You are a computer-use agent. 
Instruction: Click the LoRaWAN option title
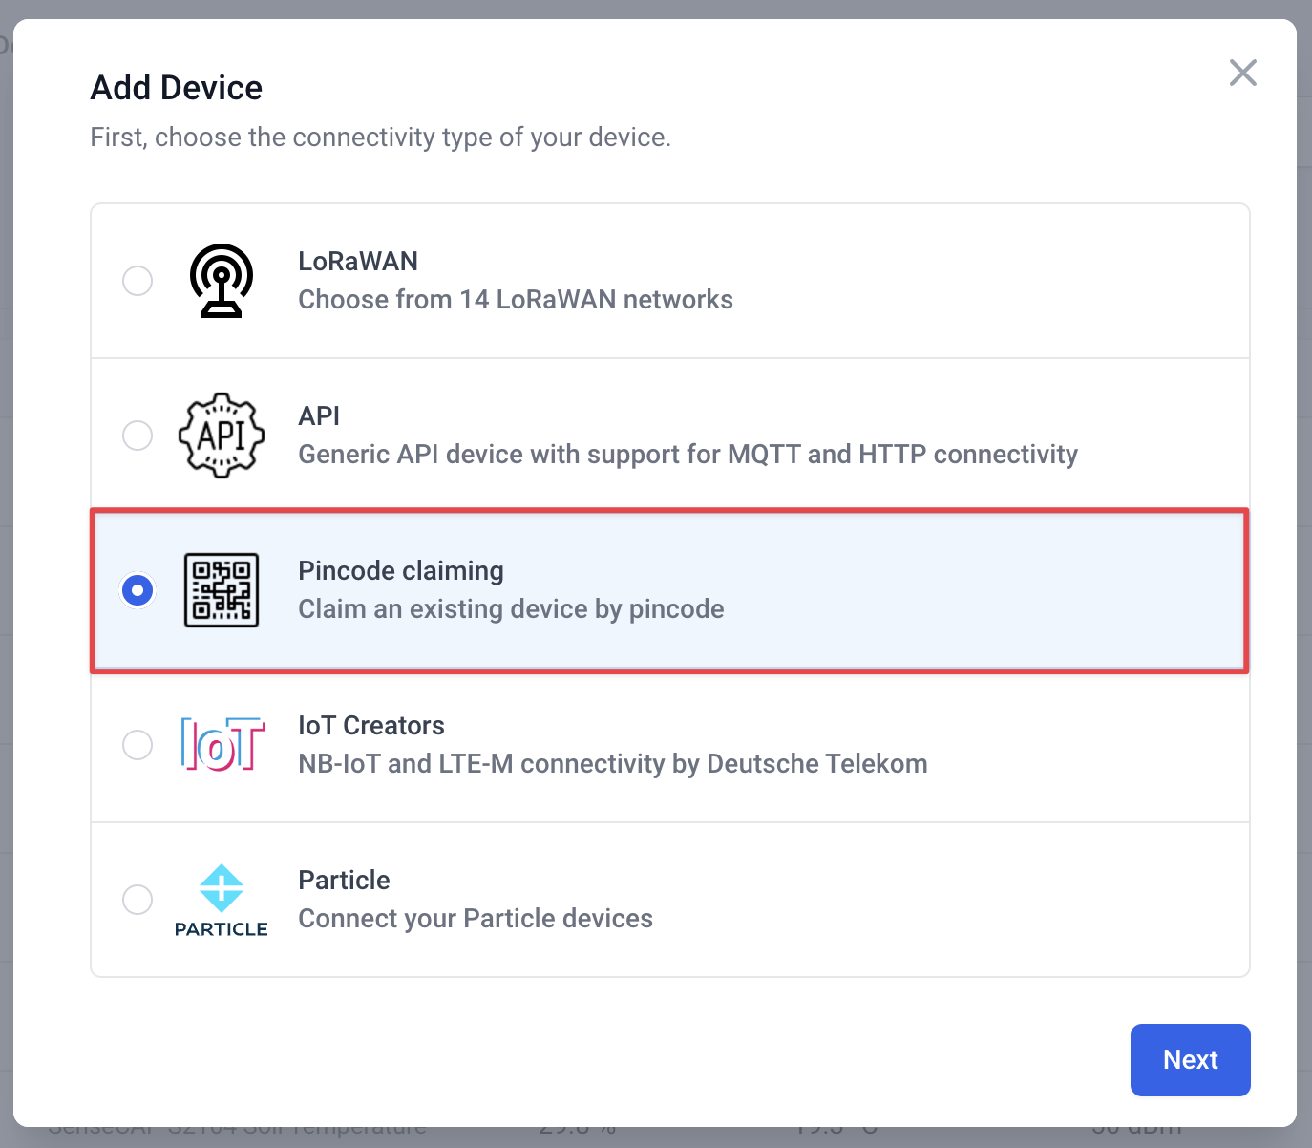tap(358, 262)
